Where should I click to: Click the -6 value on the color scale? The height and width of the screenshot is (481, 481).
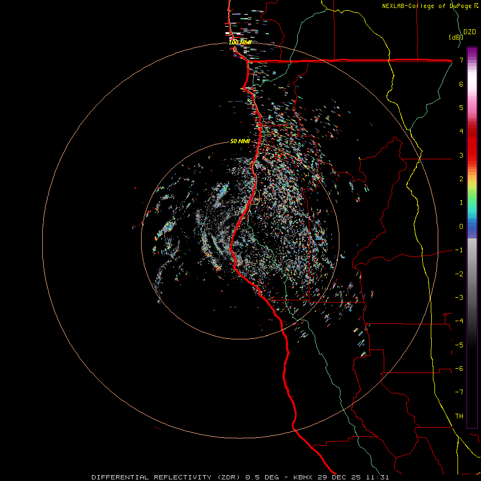[459, 369]
